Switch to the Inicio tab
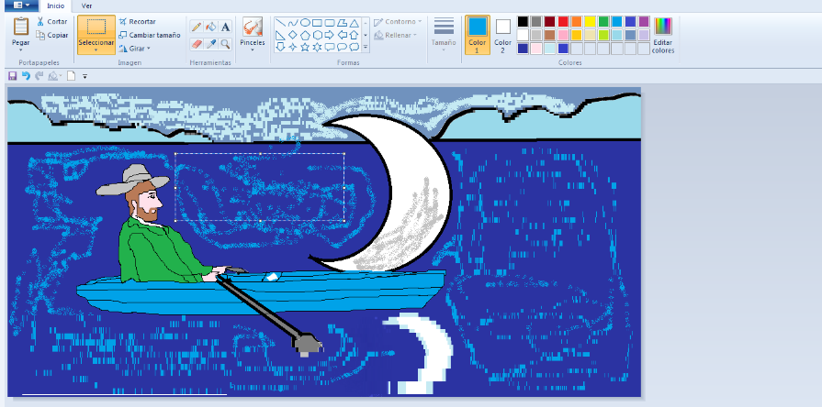The image size is (822, 407). (56, 5)
